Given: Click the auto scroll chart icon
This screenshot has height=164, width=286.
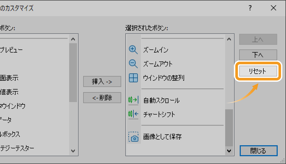Looking at the screenshot, I should click(x=133, y=100).
